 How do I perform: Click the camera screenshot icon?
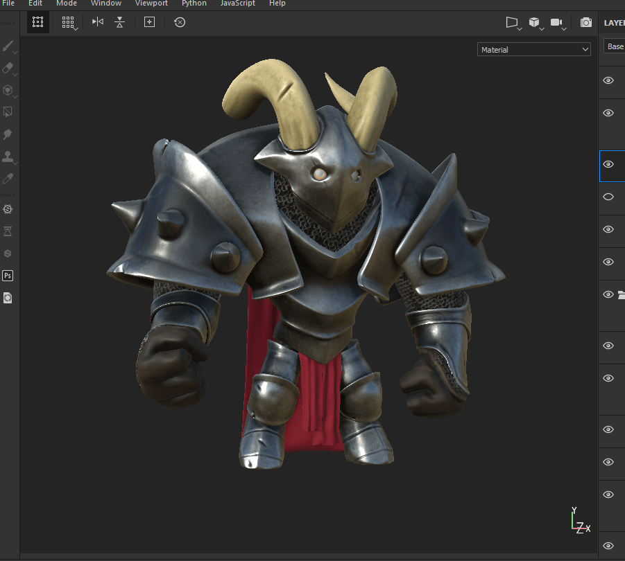pyautogui.click(x=586, y=22)
